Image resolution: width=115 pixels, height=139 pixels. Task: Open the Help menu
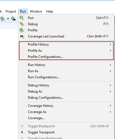click(49, 11)
